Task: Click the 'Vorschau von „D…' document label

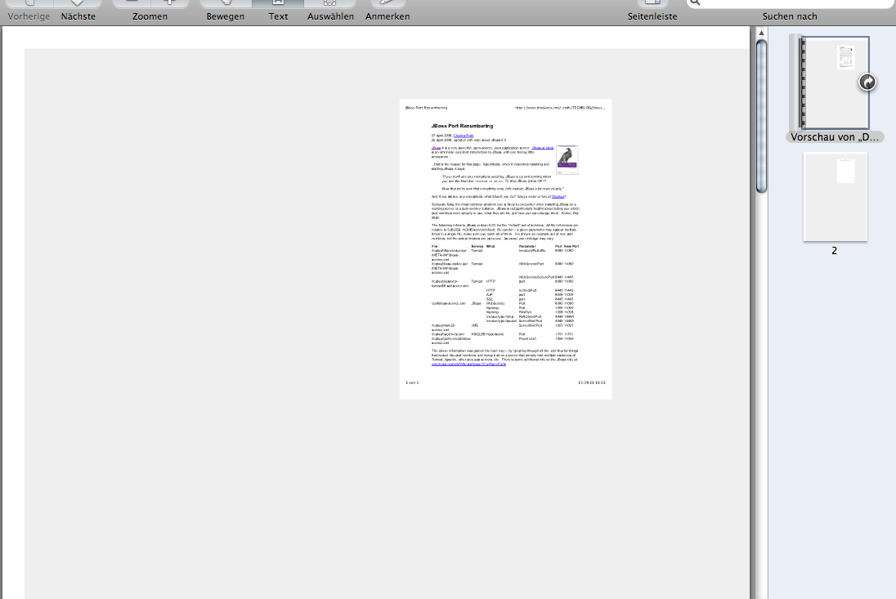Action: point(835,138)
